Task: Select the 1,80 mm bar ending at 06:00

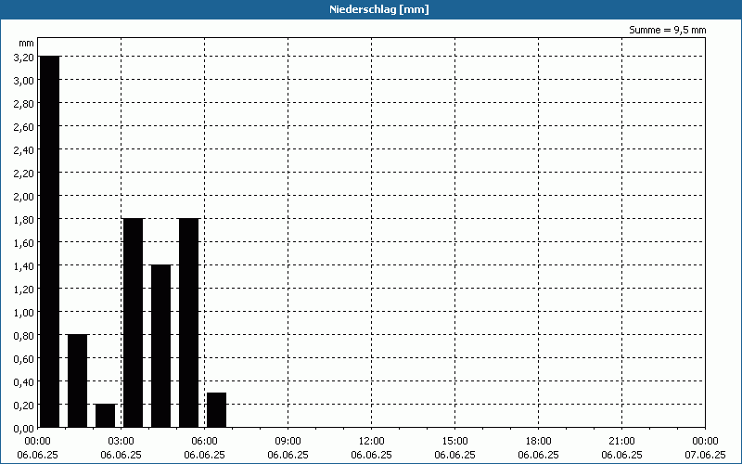Action: (189, 323)
